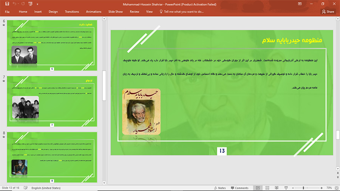Screen dimensions: 340x191
Task: Open the File menu
Action: point(7,12)
